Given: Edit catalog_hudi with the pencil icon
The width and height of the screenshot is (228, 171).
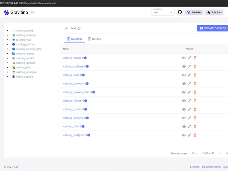Looking at the screenshot, I should [x=189, y=75].
